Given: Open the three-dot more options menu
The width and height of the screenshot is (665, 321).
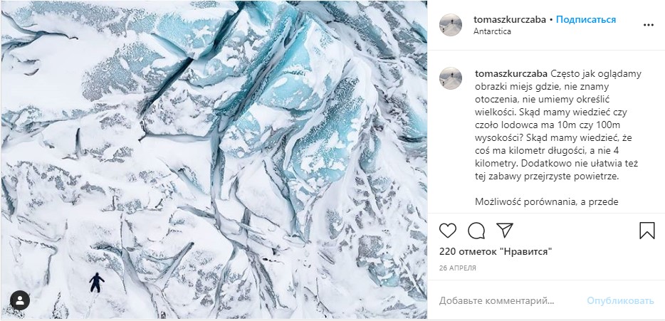Looking at the screenshot, I should (x=648, y=25).
